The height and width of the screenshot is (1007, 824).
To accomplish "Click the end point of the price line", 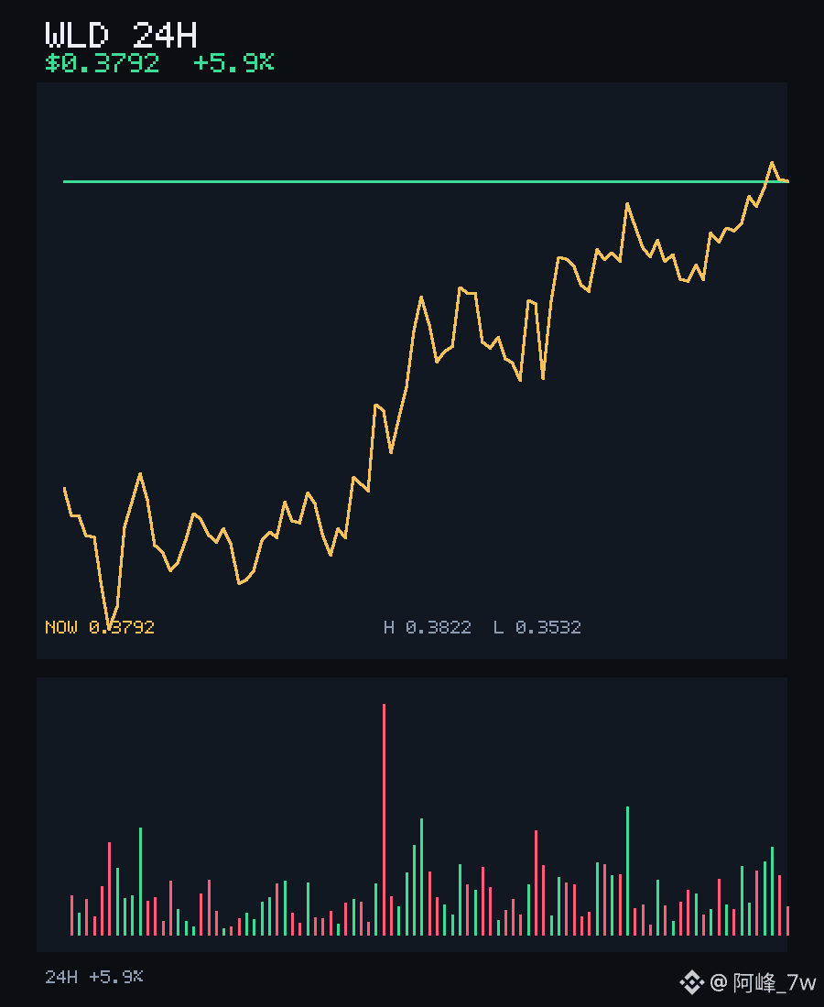I will 787,182.
